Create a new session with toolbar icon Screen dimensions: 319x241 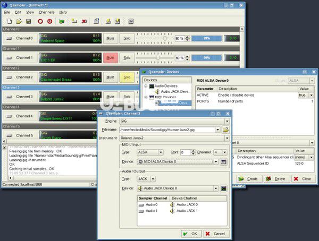coord(10,21)
